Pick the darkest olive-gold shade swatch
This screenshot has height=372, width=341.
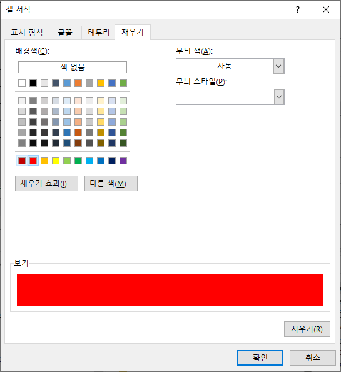pos(101,143)
